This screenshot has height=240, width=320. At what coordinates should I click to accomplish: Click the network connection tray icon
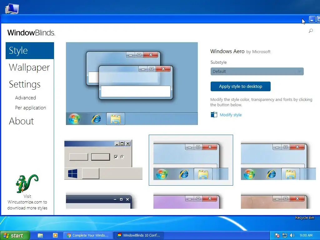(x=284, y=235)
